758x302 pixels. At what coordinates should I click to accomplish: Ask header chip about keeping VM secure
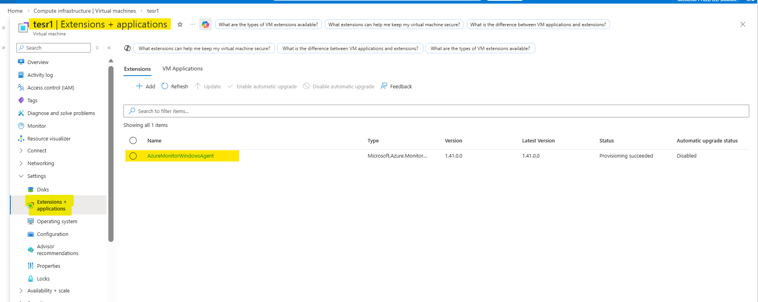tap(394, 24)
